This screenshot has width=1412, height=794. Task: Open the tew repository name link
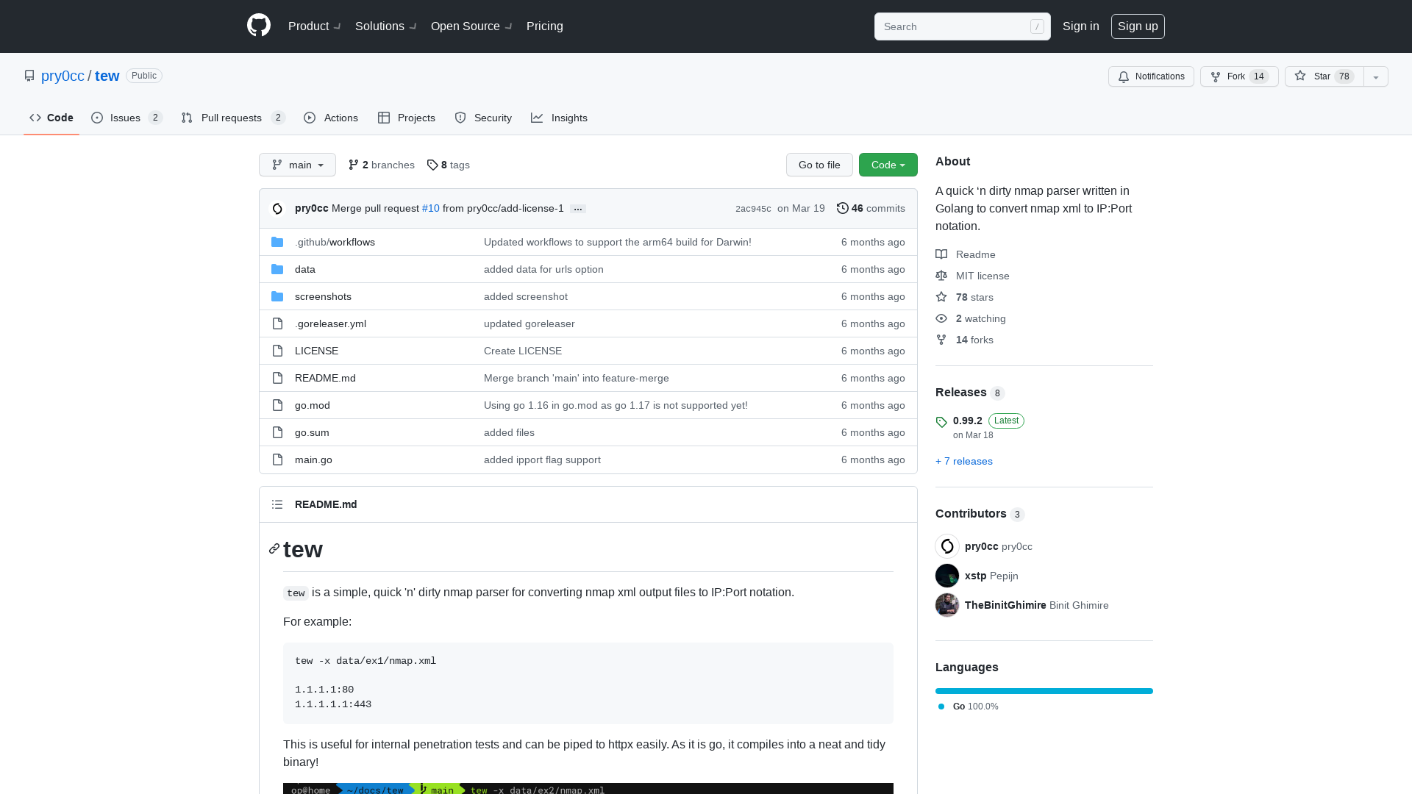(107, 76)
